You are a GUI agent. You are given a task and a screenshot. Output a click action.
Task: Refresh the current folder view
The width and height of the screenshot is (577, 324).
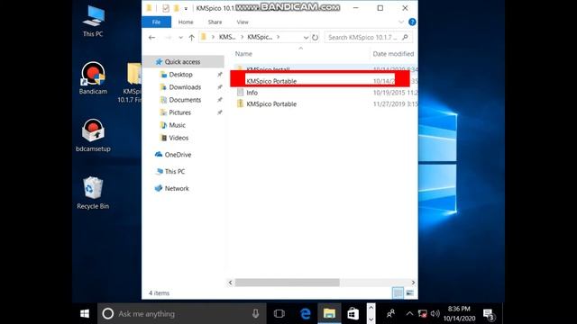(315, 38)
